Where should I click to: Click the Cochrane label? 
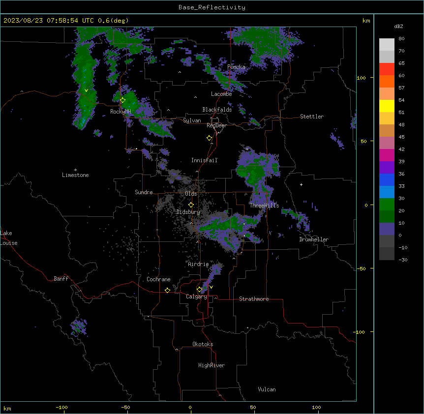pyautogui.click(x=158, y=279)
